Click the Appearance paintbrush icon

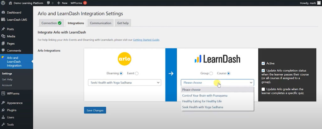click(3, 103)
